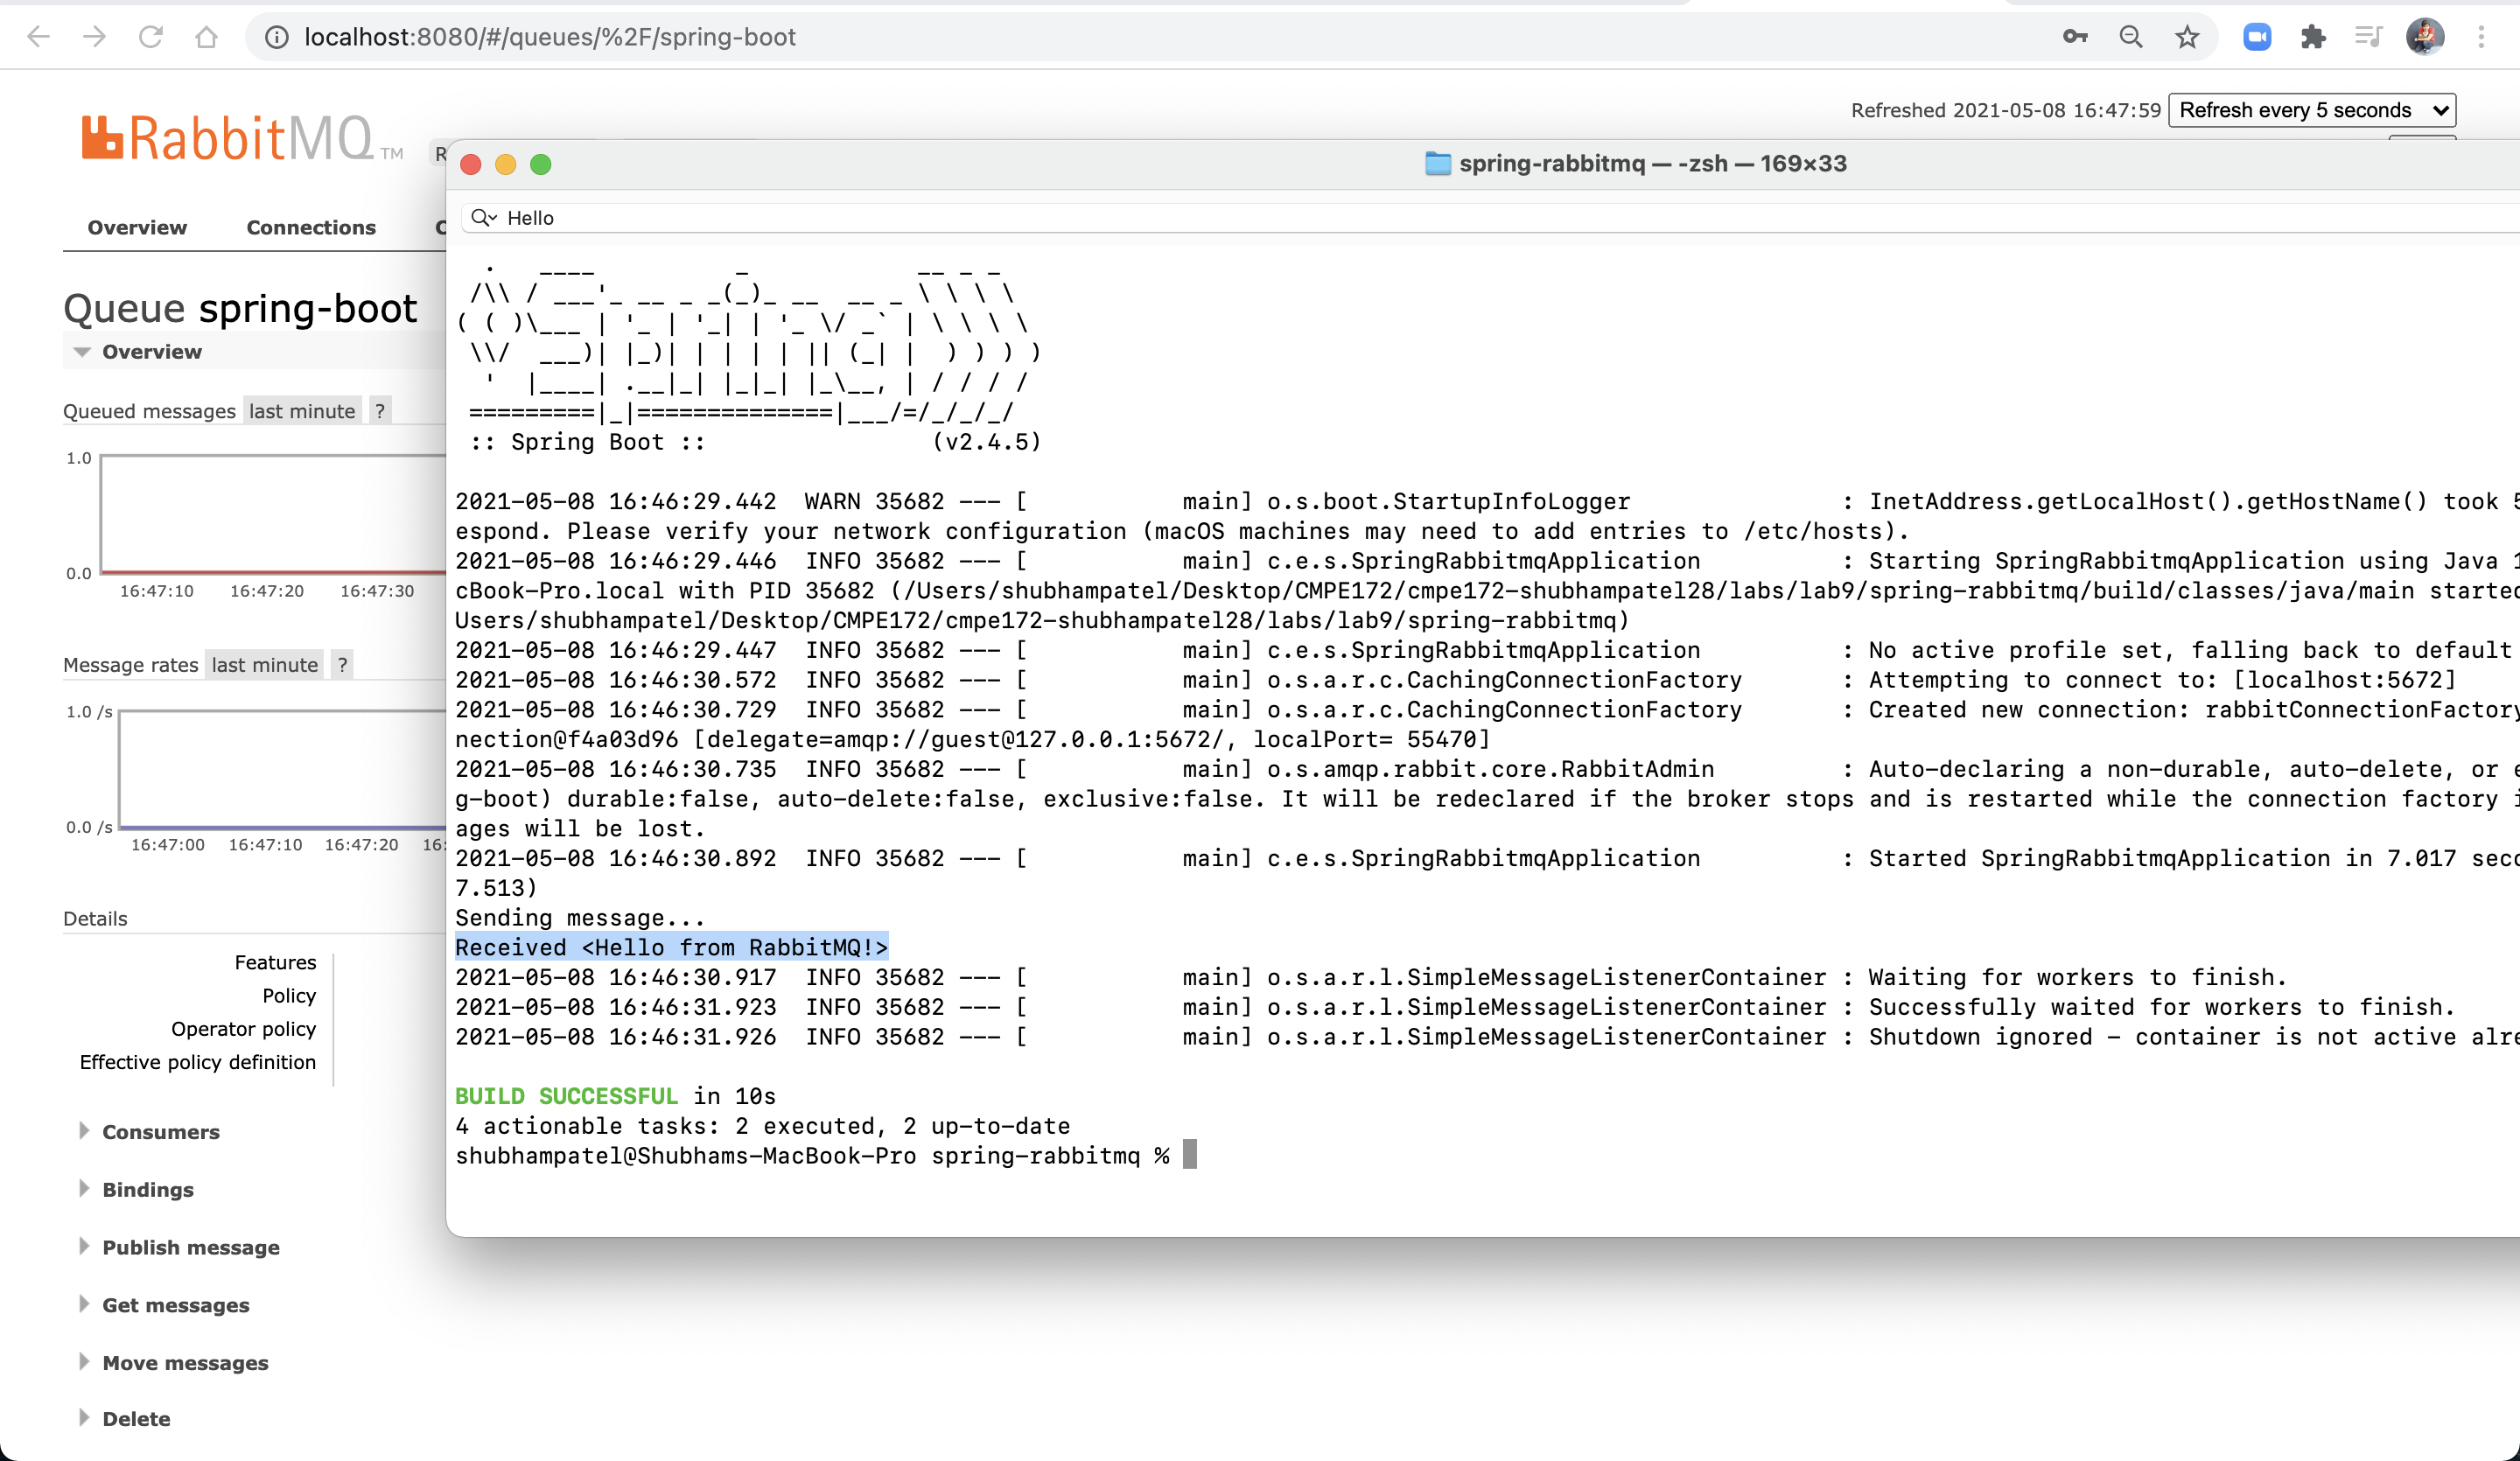Click the Effective policy definition label
The image size is (2520, 1461).
tap(197, 1062)
